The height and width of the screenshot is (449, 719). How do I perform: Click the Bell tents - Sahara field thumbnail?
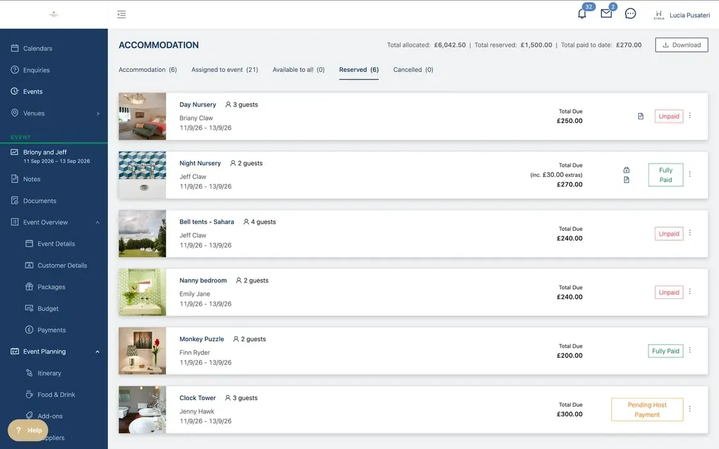coord(142,233)
